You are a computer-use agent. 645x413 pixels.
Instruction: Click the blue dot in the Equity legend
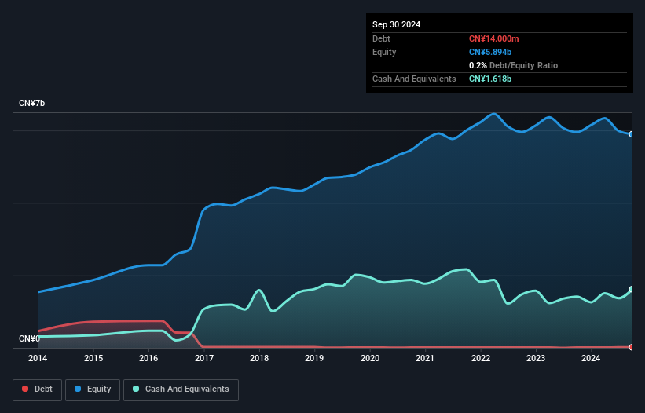[78, 389]
